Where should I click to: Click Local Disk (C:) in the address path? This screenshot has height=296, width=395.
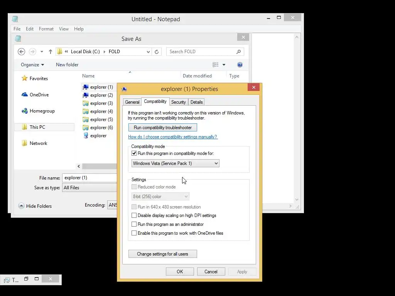(x=85, y=52)
